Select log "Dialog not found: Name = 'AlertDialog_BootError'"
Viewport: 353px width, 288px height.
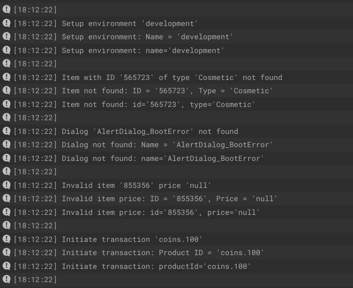(176, 145)
